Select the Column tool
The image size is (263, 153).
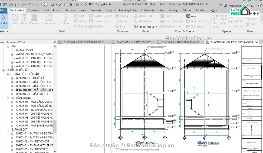(65, 20)
